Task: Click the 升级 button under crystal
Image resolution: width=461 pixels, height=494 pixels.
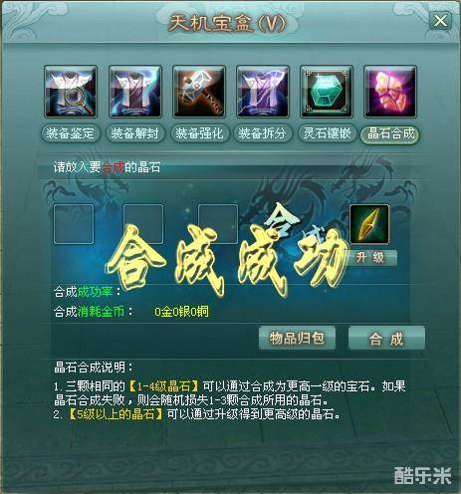Action: click(x=371, y=258)
